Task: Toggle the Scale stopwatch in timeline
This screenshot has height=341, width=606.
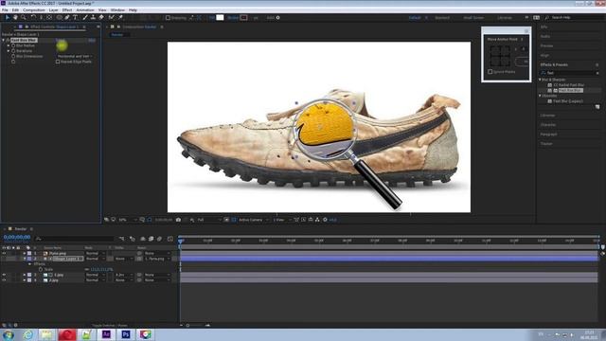Action: [x=41, y=269]
